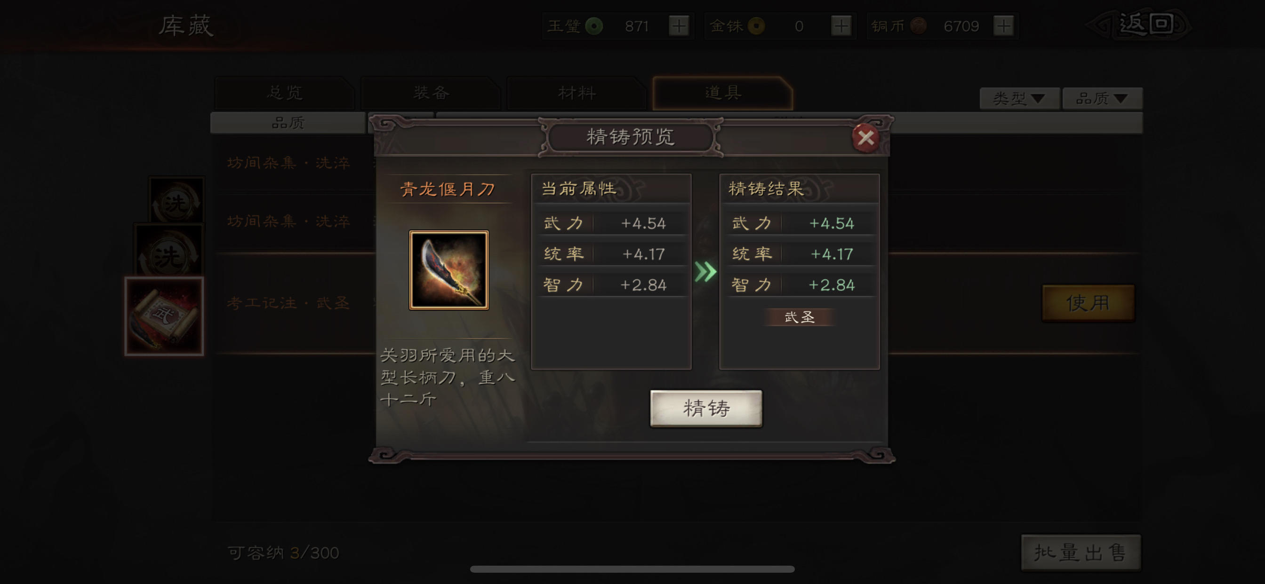Image resolution: width=1265 pixels, height=584 pixels.
Task: Close the 精铸预览 dialog with red X
Action: (x=865, y=138)
